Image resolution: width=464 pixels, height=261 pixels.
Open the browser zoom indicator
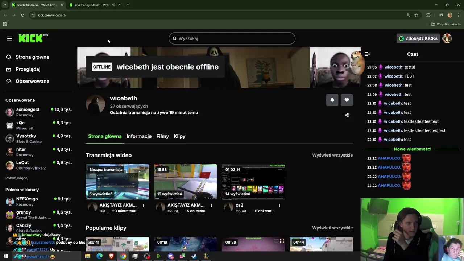[x=408, y=15]
